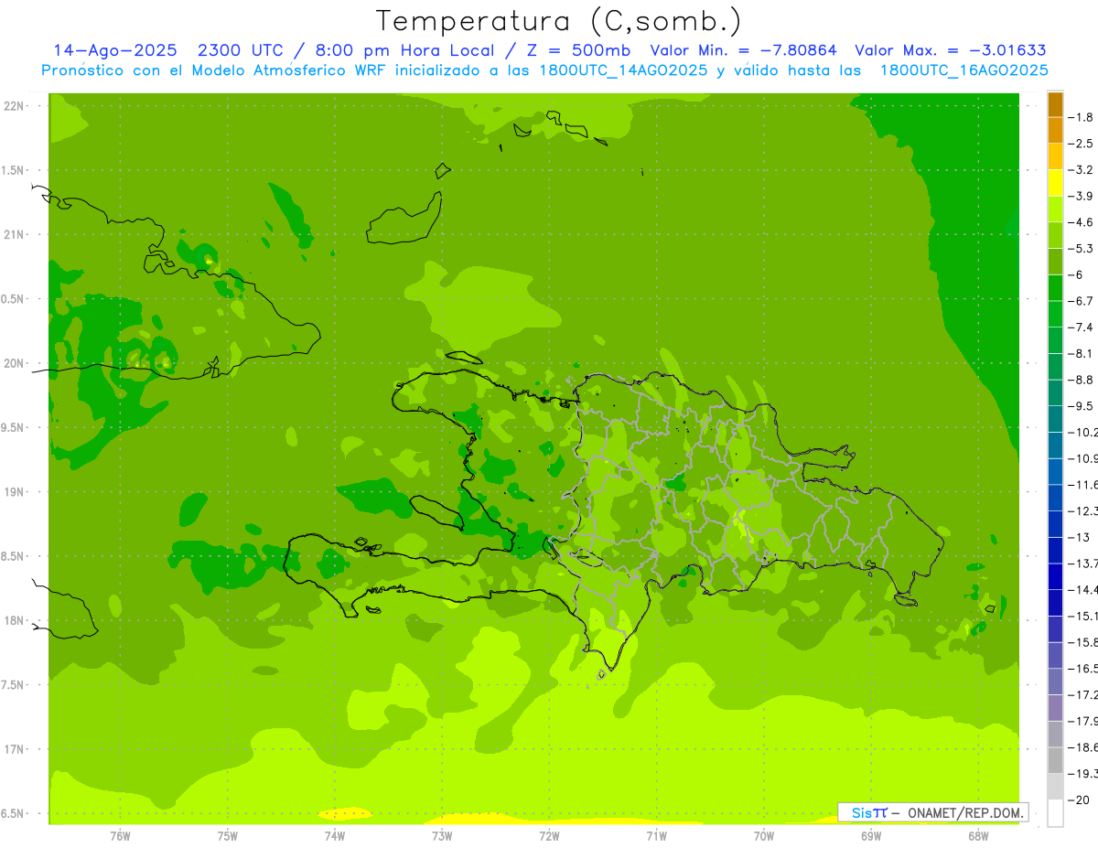Pick the yellow swatch between -3.2 and -3.9

point(1055,183)
